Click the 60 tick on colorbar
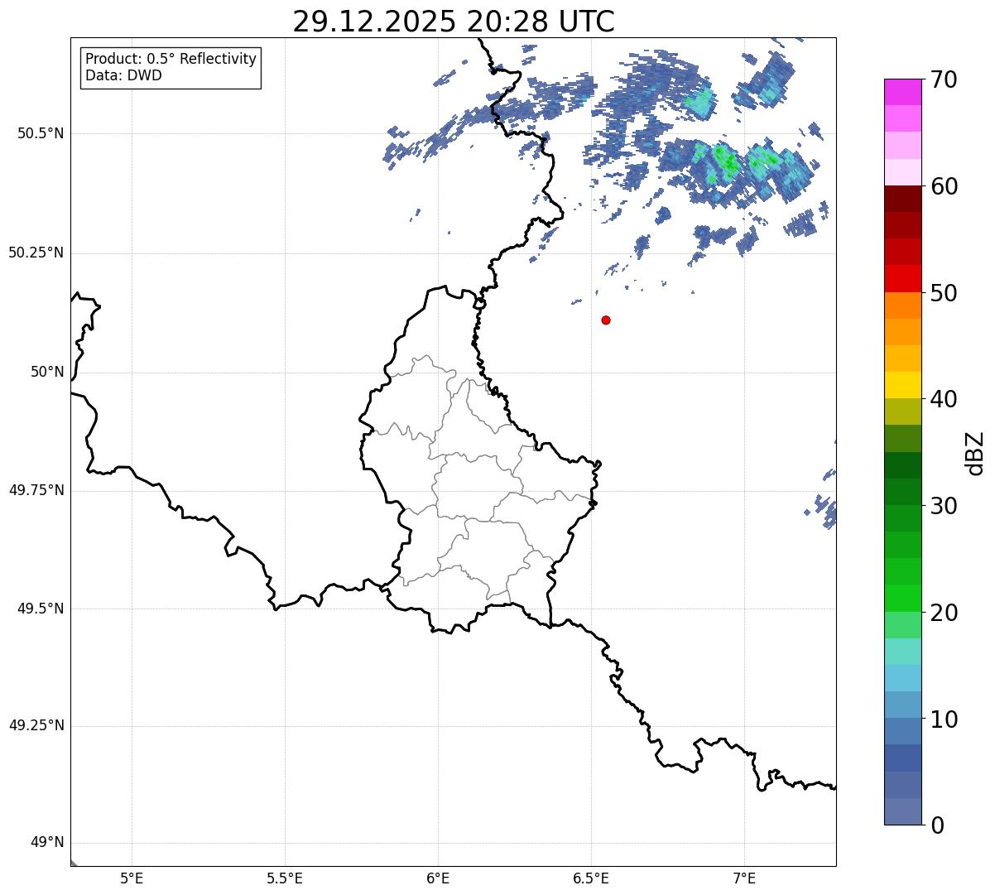Image resolution: width=995 pixels, height=895 pixels. pyautogui.click(x=944, y=186)
